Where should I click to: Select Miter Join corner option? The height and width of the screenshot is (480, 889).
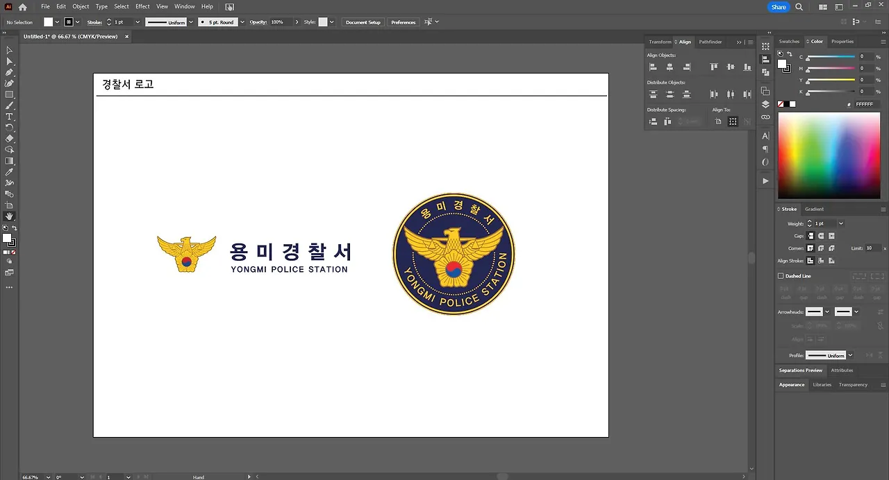(x=811, y=248)
